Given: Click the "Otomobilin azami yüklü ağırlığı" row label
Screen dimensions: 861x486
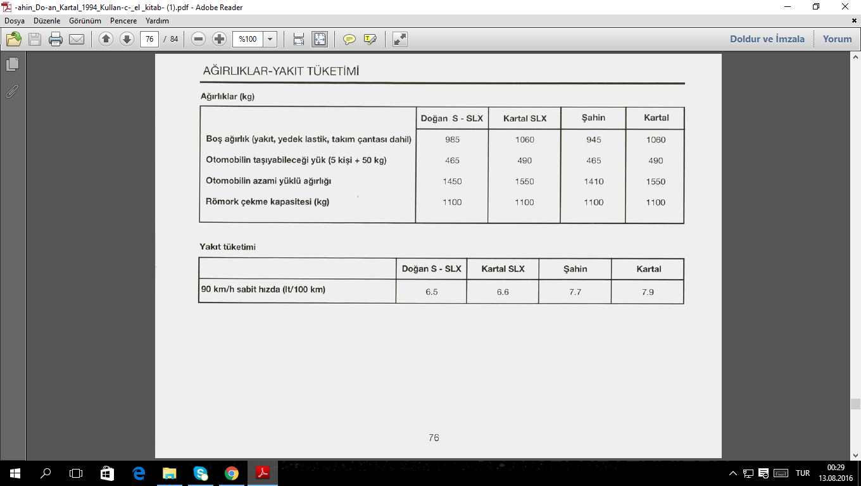Looking at the screenshot, I should click(268, 181).
